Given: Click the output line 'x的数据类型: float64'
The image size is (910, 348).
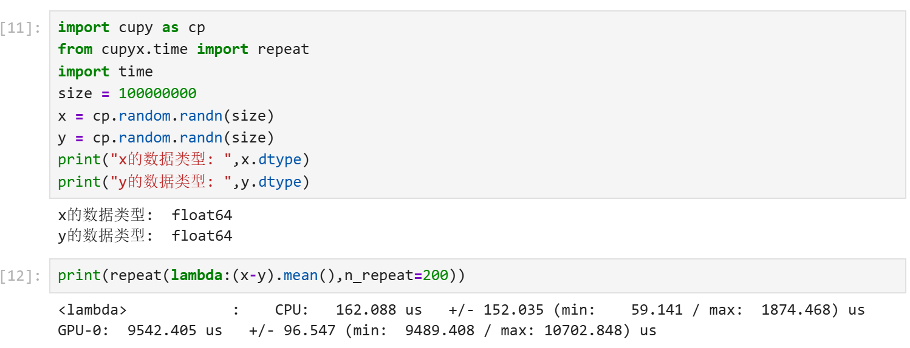Looking at the screenshot, I should coord(145,215).
